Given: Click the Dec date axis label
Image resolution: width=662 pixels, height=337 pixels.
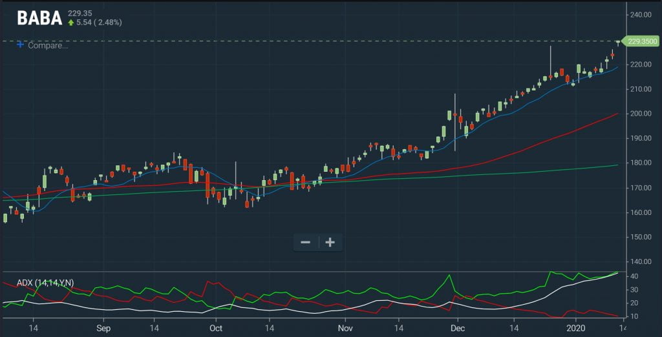Looking at the screenshot, I should (x=457, y=327).
